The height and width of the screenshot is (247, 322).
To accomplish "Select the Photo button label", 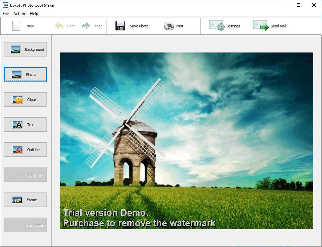I will click(31, 75).
